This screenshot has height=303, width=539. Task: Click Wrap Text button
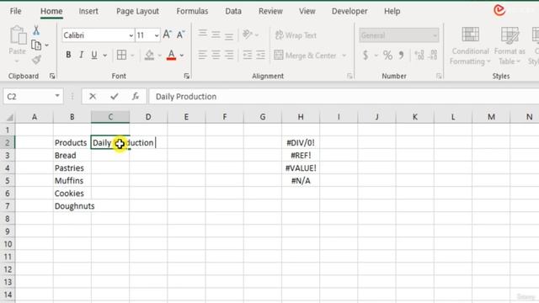click(296, 35)
